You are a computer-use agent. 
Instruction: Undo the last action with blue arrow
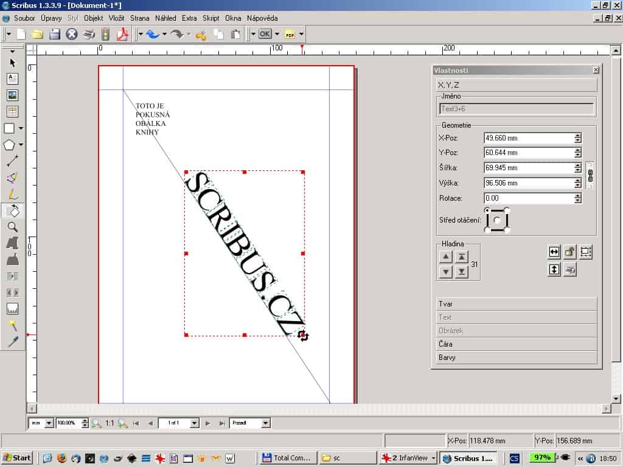click(x=152, y=35)
